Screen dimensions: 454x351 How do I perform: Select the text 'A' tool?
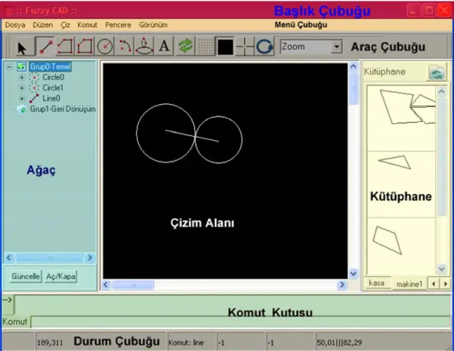tap(164, 47)
